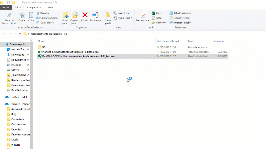The width and height of the screenshot is (266, 149).
Task: Click the Renomear icon
Action: pyautogui.click(x=95, y=15)
